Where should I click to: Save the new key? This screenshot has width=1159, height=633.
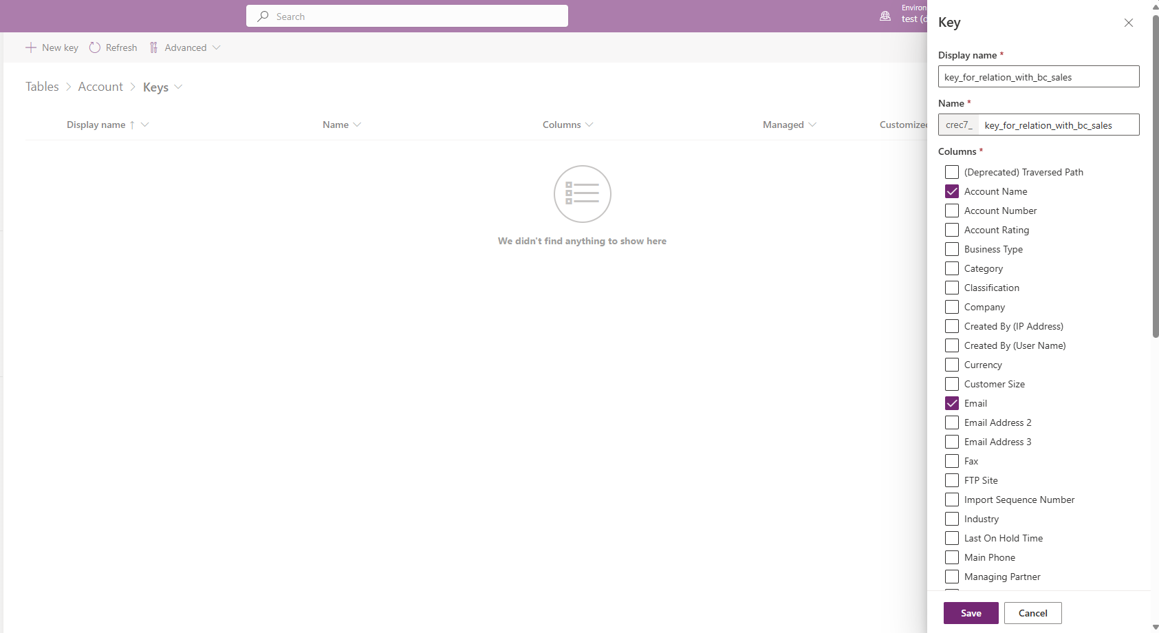tap(971, 613)
